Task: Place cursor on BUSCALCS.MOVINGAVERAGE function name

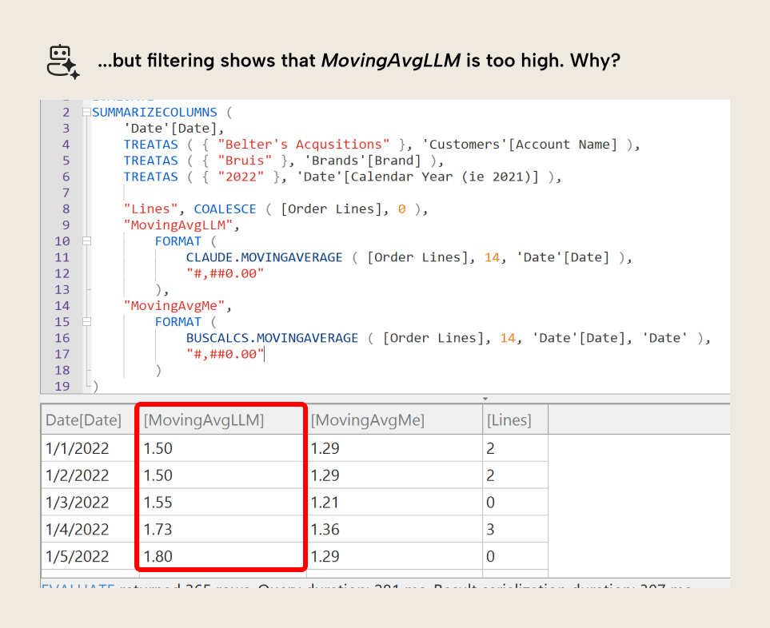Action: click(272, 338)
